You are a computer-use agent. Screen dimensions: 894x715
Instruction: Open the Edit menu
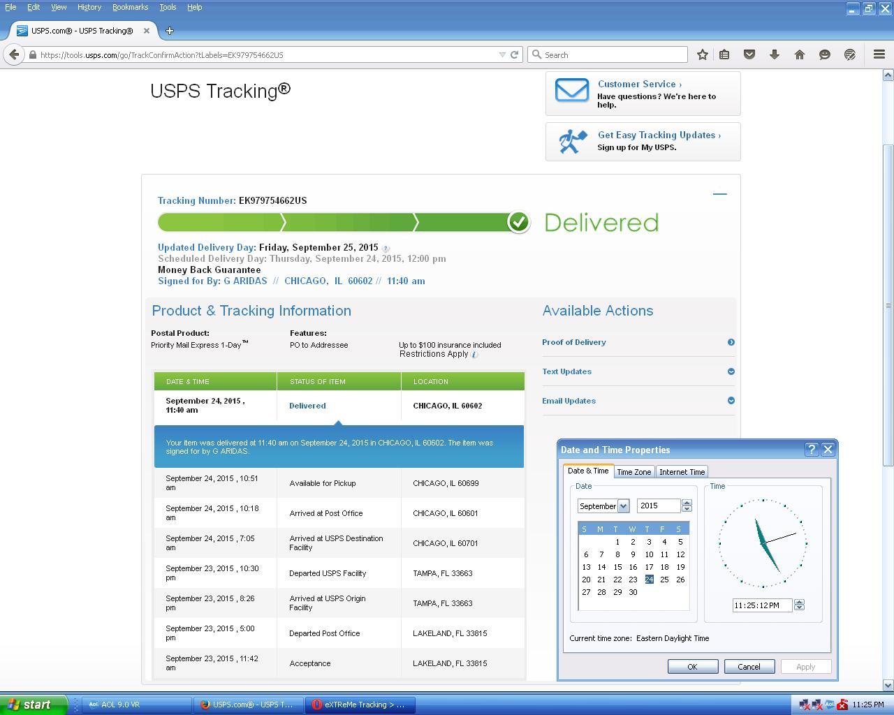34,7
